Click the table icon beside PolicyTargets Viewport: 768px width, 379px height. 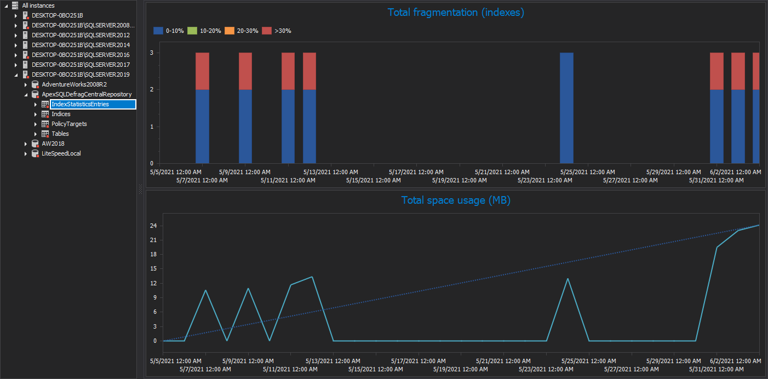[45, 124]
